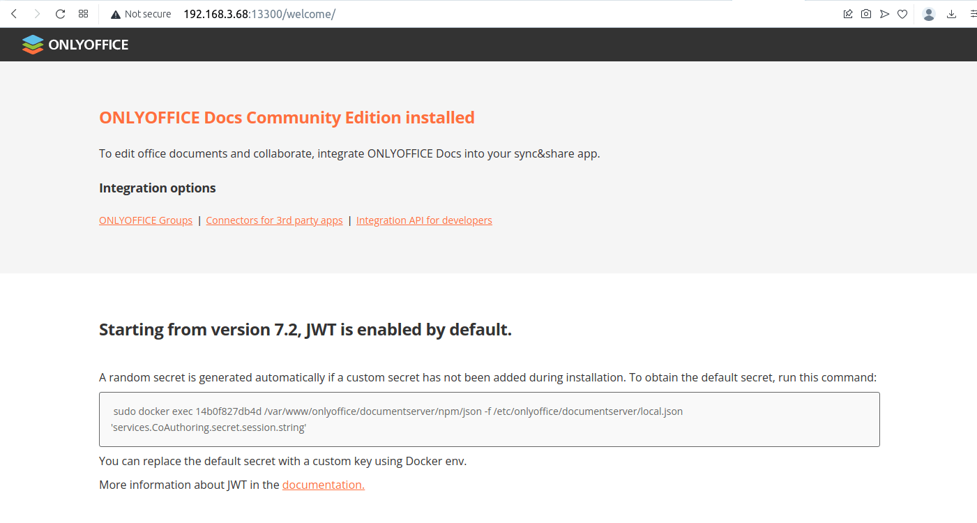The image size is (977, 523).
Task: Open Connectors for 3rd party apps link
Action: point(275,220)
